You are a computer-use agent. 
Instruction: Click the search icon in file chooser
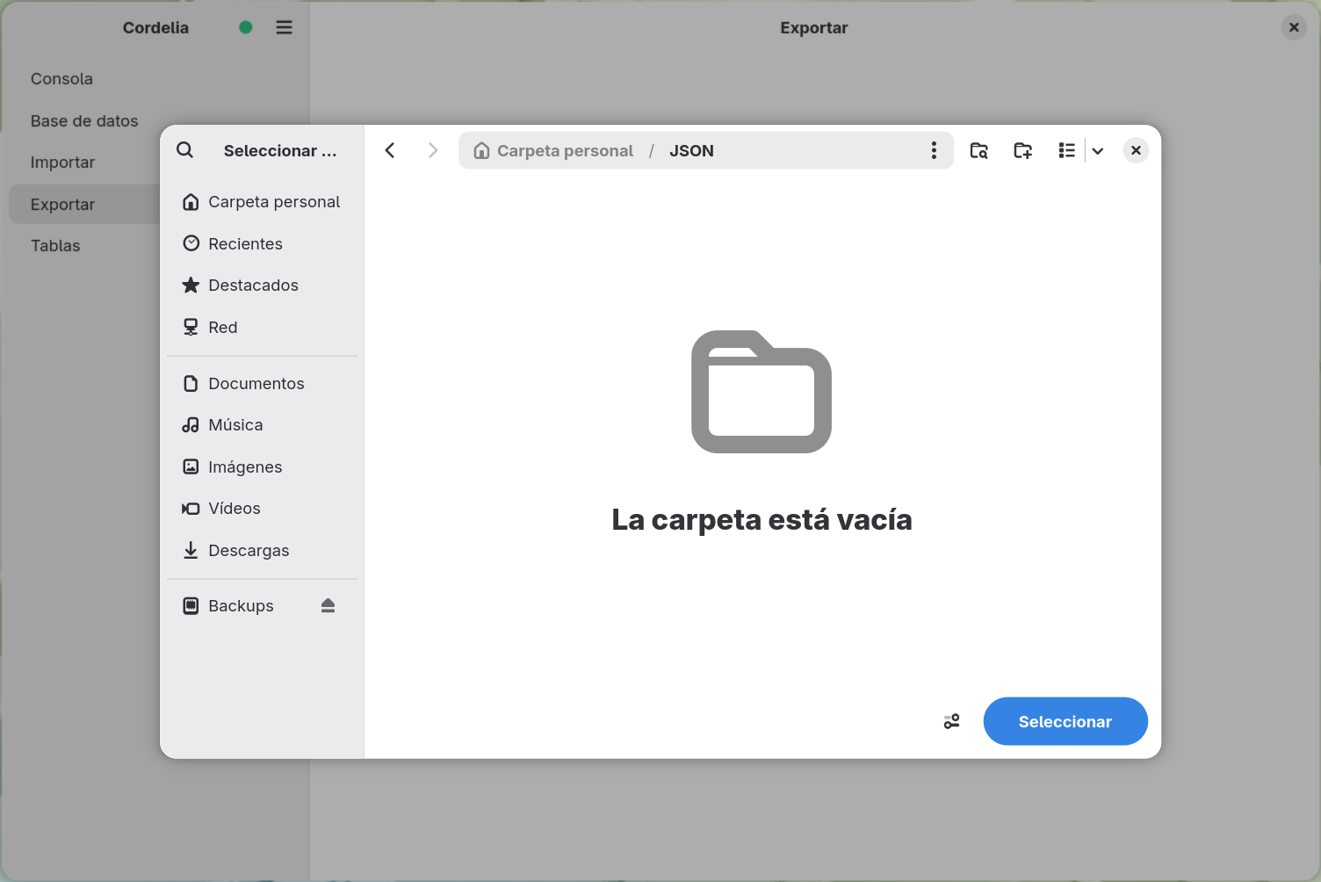[185, 150]
